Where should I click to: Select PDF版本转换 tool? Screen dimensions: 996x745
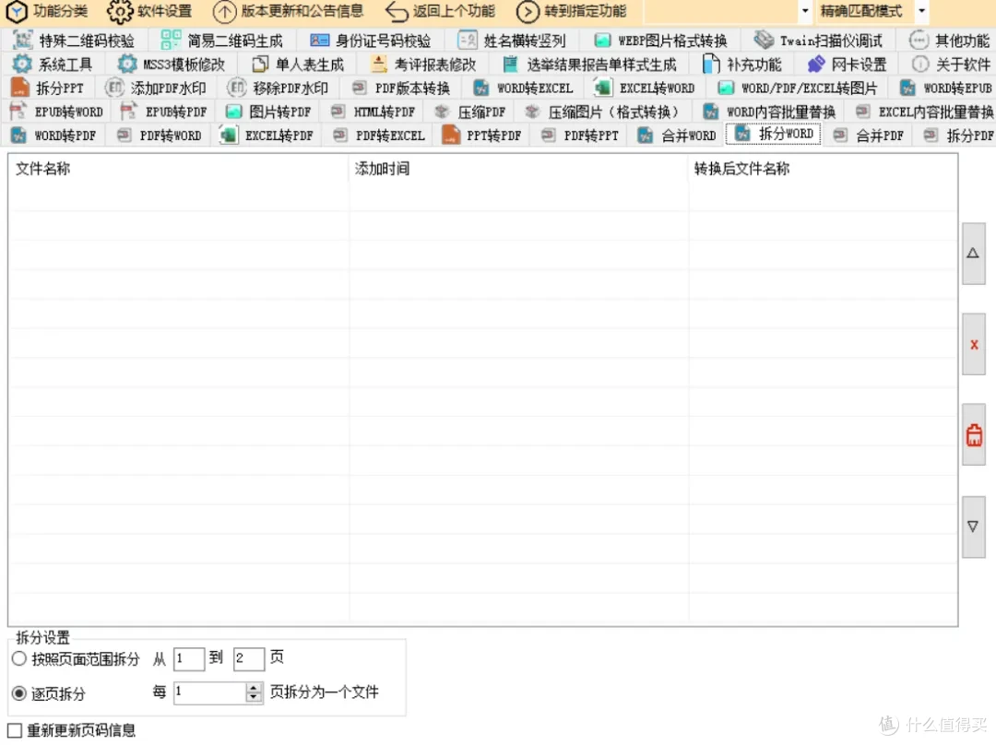pos(401,88)
